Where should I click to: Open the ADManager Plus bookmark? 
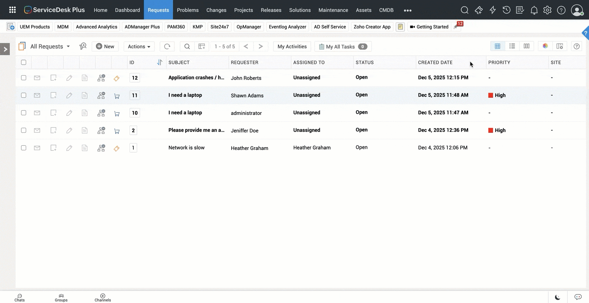(142, 27)
